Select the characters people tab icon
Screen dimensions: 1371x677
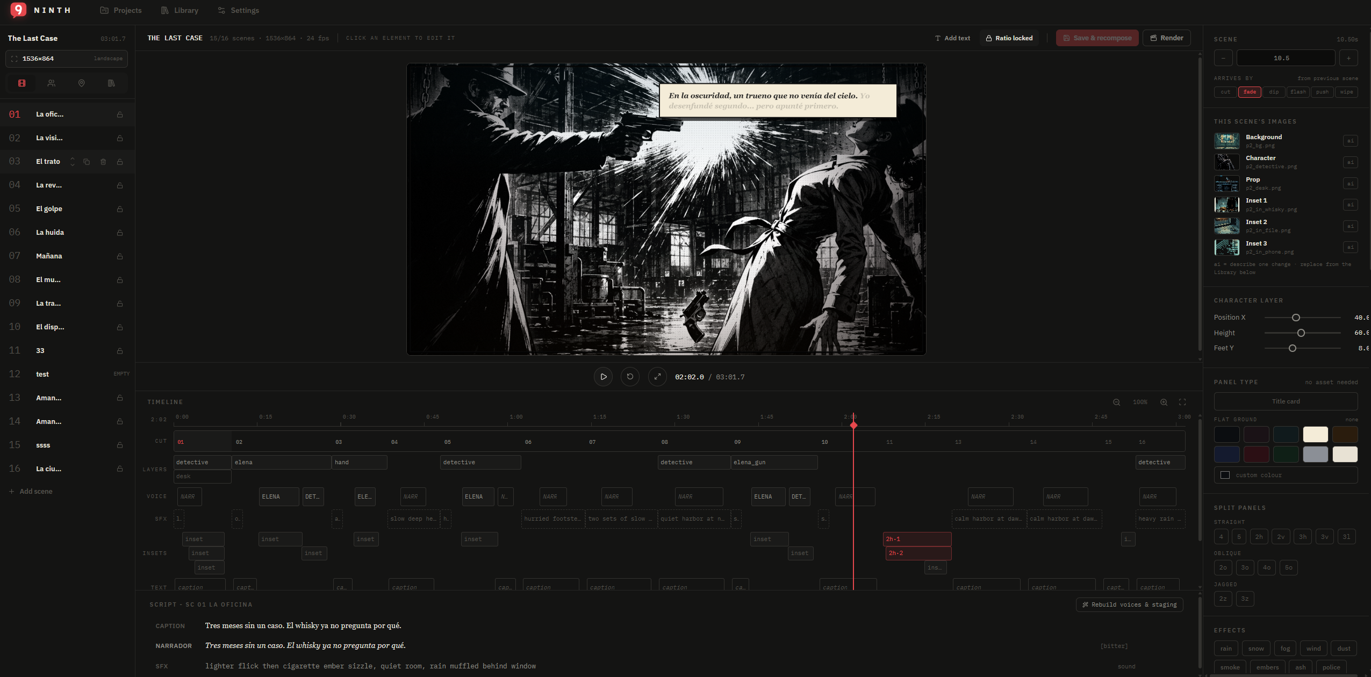[52, 83]
